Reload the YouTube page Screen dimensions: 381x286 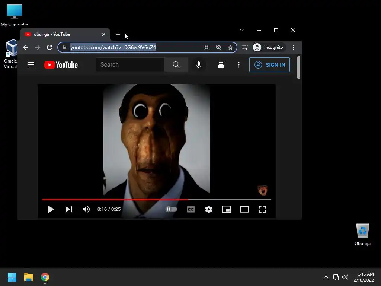[49, 47]
